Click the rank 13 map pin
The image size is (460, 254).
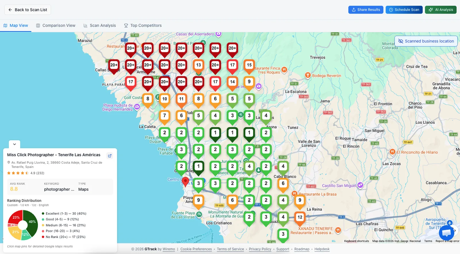(198, 66)
